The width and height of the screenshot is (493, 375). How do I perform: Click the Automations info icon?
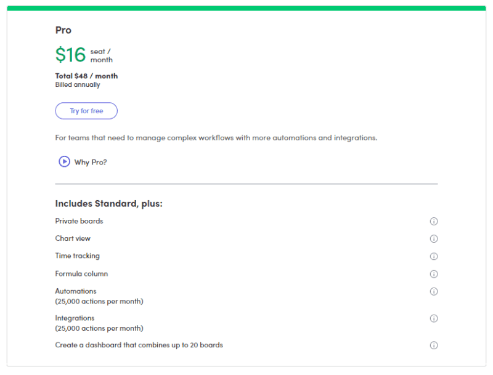tap(434, 291)
